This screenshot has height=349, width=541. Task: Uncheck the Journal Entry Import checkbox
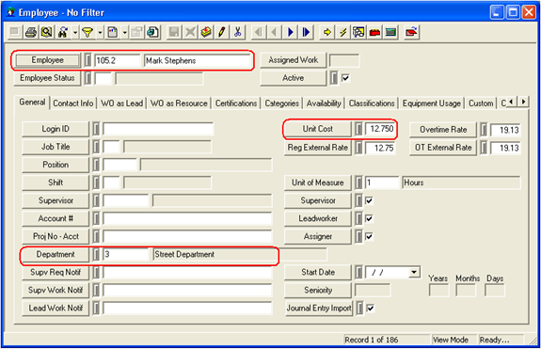tap(370, 308)
